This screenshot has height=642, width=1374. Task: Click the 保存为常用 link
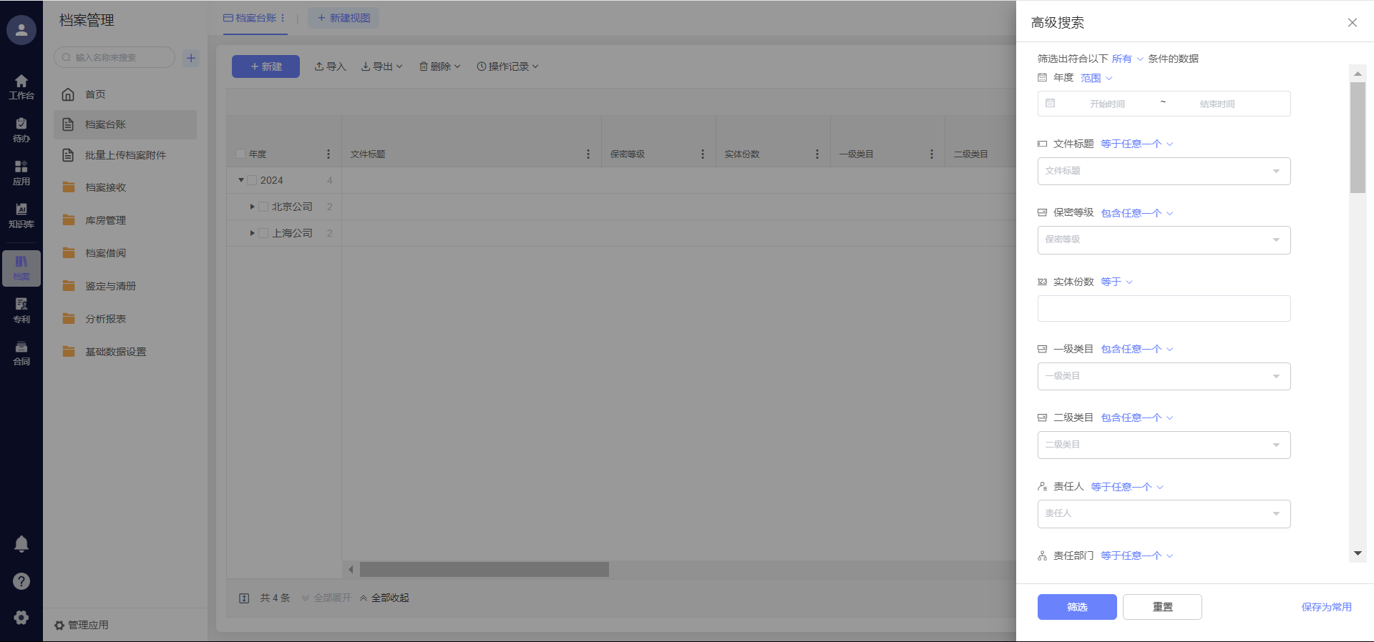click(1326, 607)
